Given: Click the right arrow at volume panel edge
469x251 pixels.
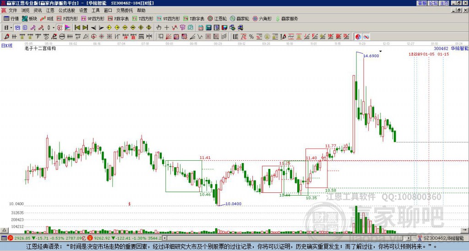Looking at the screenshot, I should coord(465,230).
